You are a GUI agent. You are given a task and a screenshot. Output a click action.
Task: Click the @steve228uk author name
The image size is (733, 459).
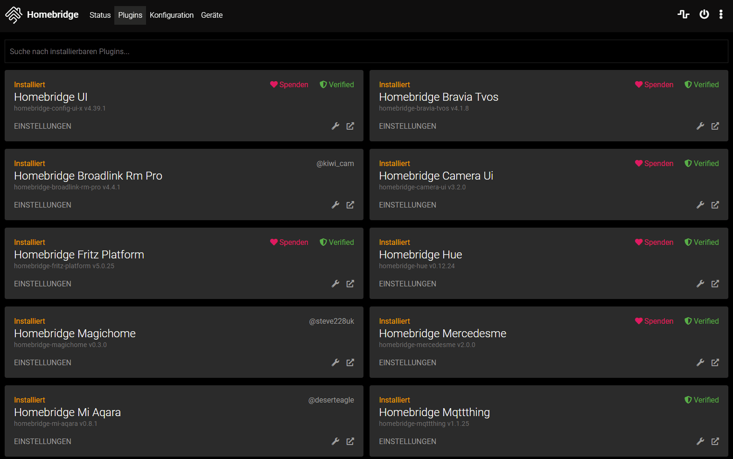[x=331, y=321]
